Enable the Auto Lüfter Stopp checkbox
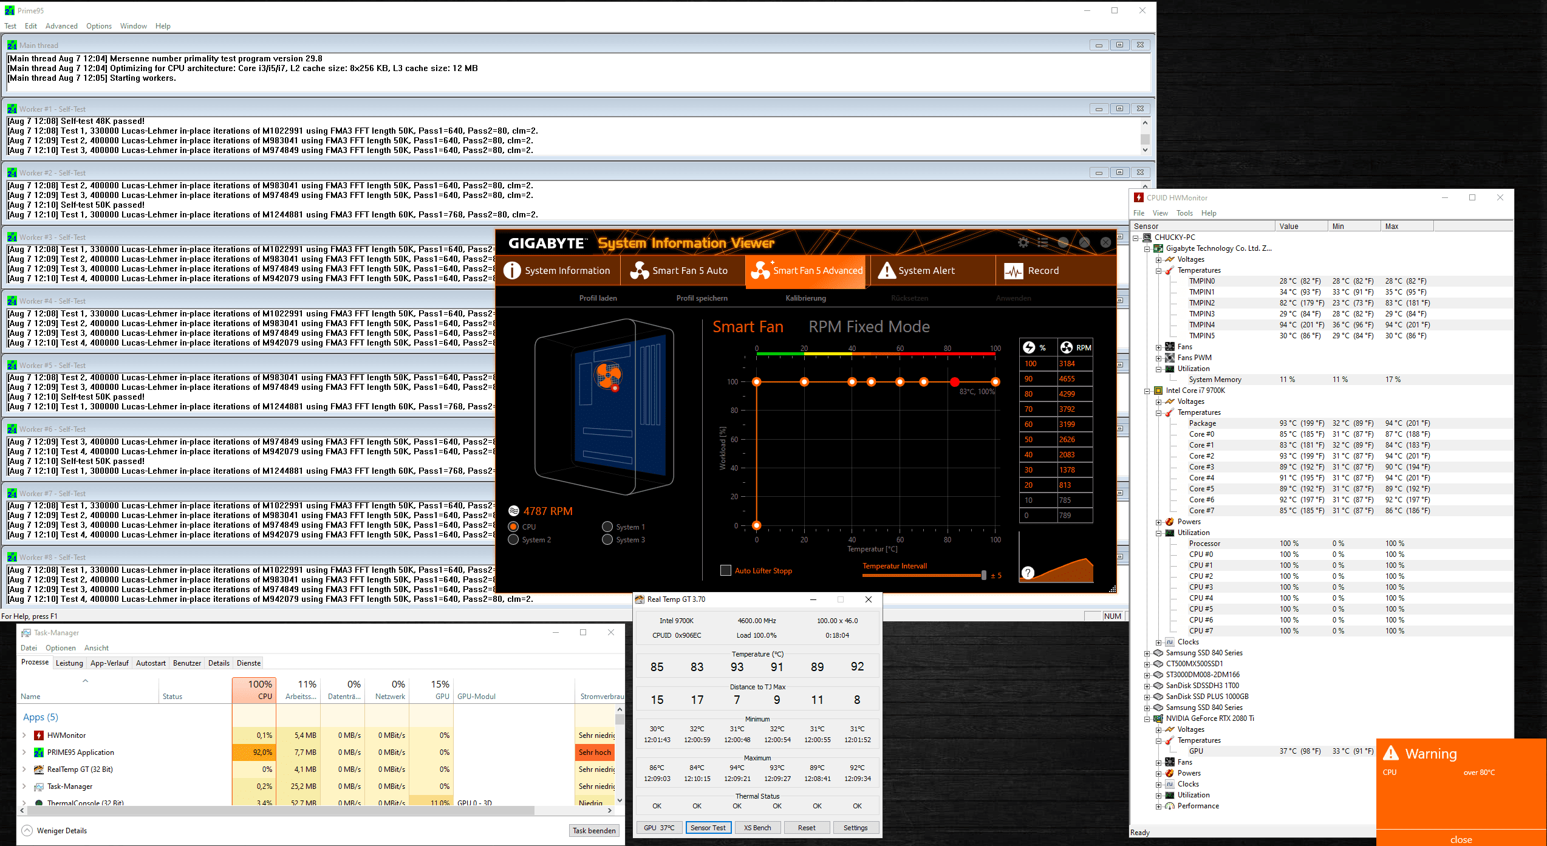This screenshot has width=1547, height=846. click(x=725, y=570)
